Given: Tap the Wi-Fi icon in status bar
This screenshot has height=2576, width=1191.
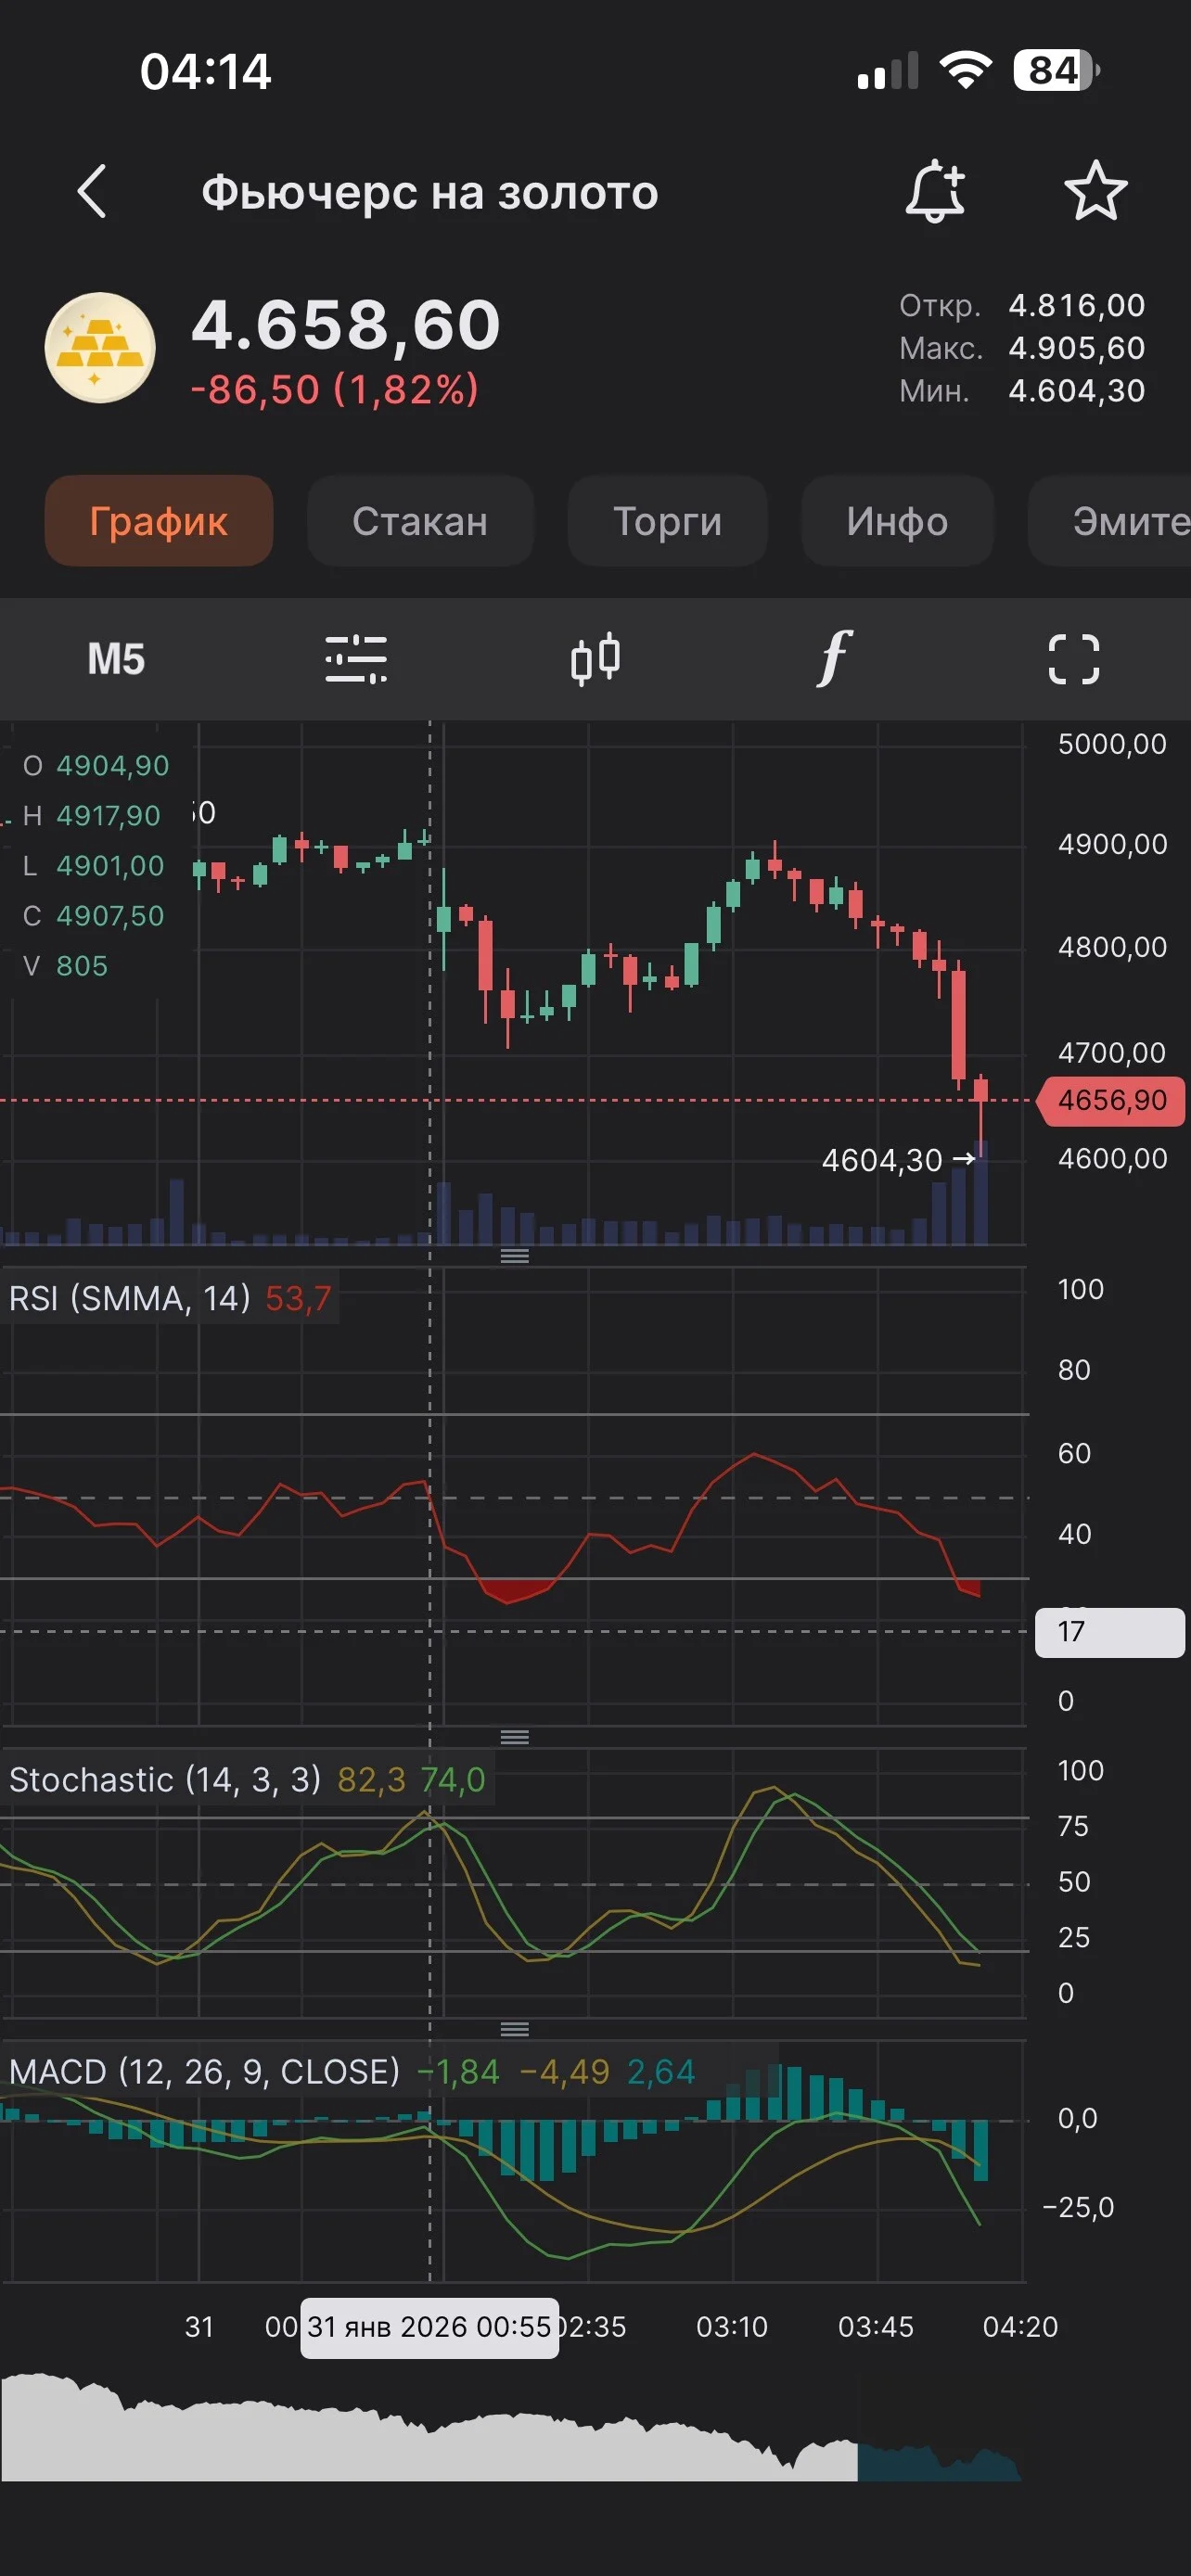Looking at the screenshot, I should pos(965,71).
